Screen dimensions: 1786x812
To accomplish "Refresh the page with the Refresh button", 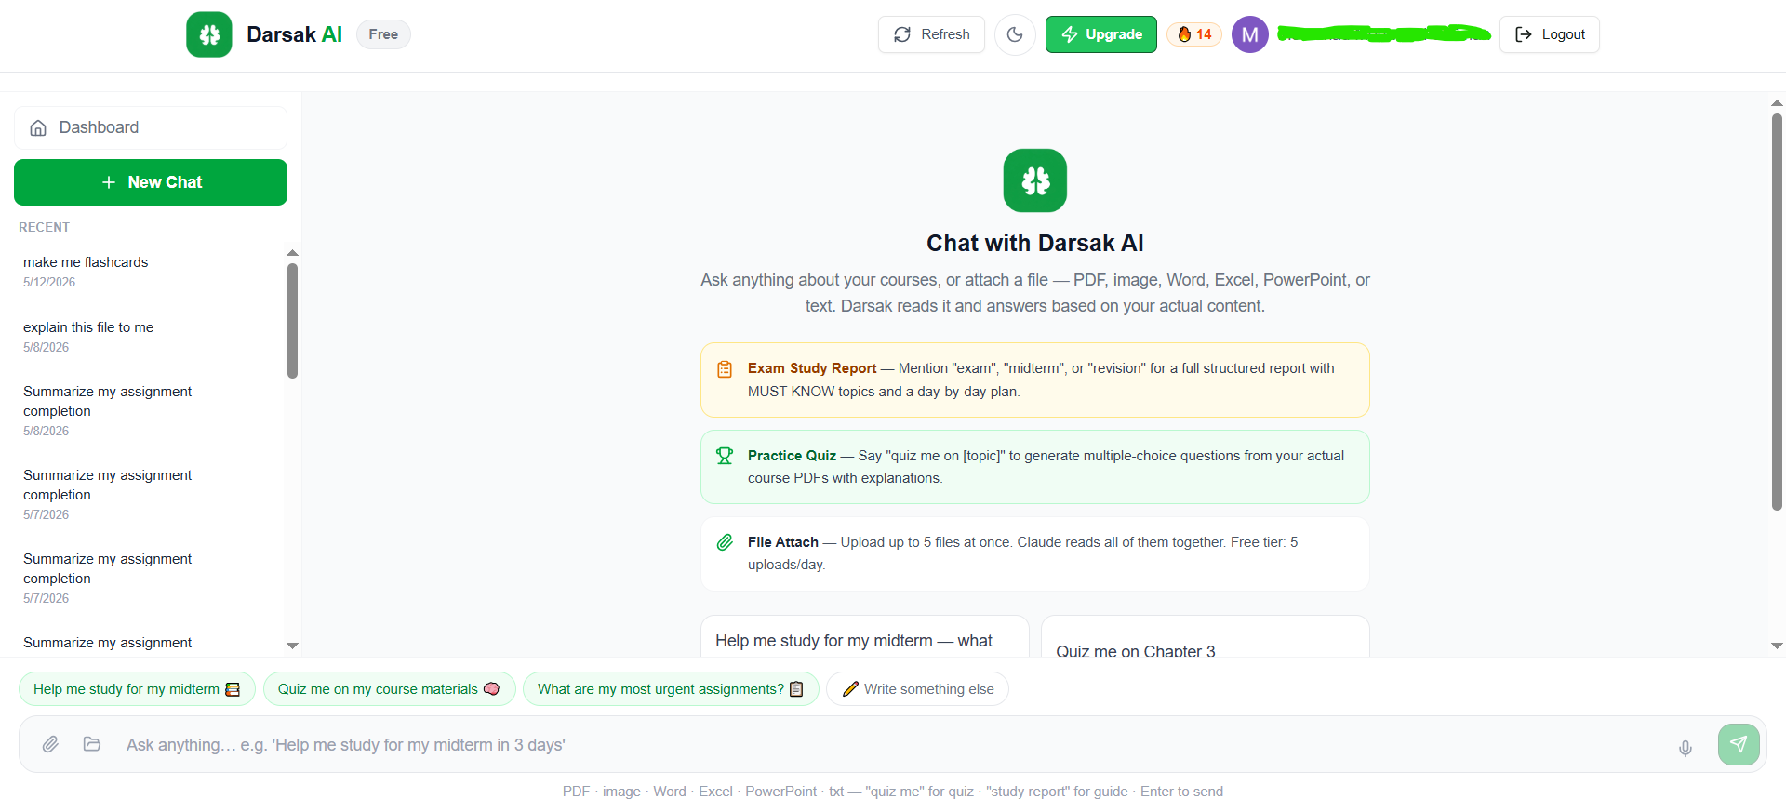I will 931,34.
